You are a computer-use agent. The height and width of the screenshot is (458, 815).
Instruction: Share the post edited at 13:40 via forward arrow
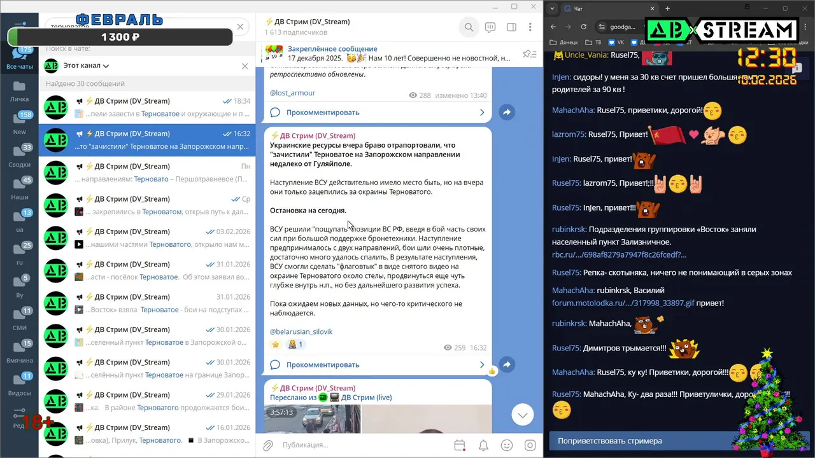tap(507, 112)
